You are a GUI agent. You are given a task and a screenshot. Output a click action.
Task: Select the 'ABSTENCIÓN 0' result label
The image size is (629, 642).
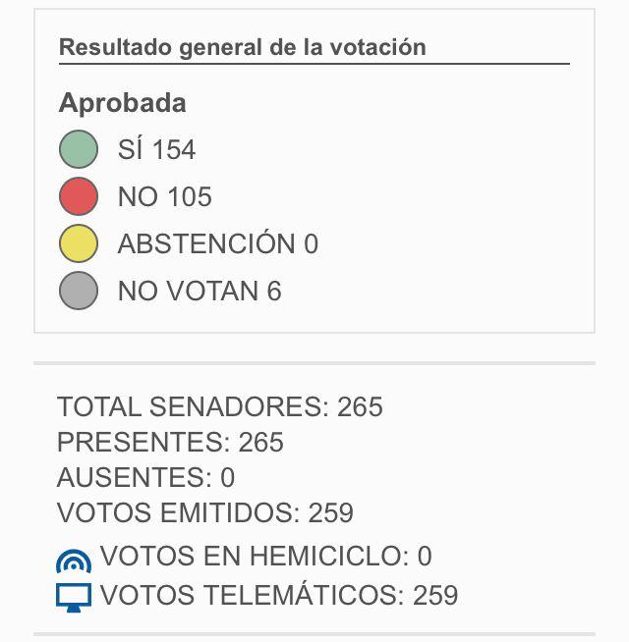click(x=217, y=243)
